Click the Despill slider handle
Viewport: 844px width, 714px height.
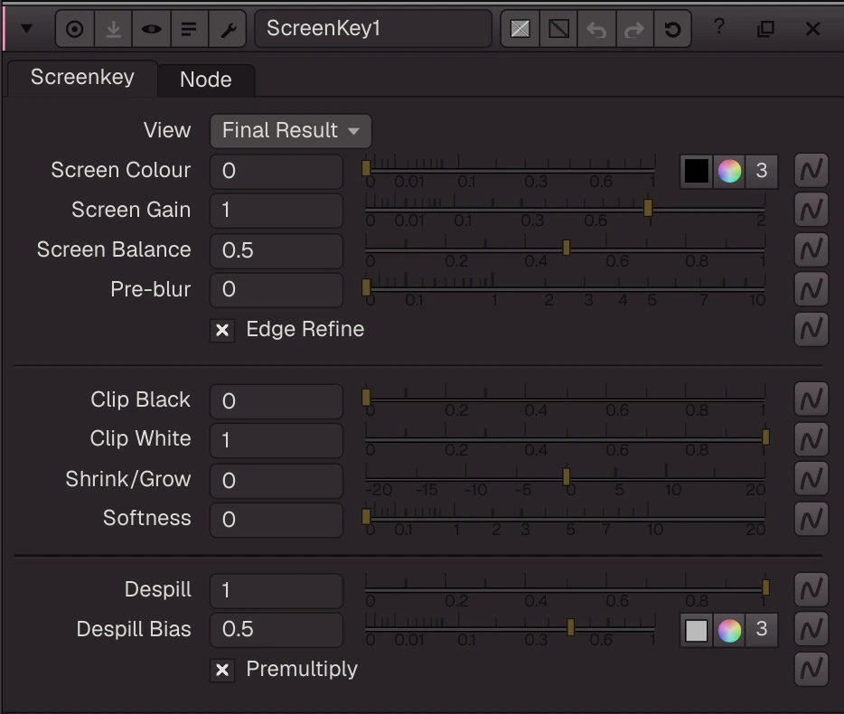tap(765, 587)
